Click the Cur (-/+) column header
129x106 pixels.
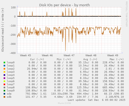point(37,59)
